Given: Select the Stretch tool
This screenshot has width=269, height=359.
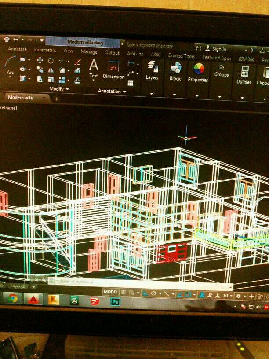Looking at the screenshot, I should pos(40,79).
